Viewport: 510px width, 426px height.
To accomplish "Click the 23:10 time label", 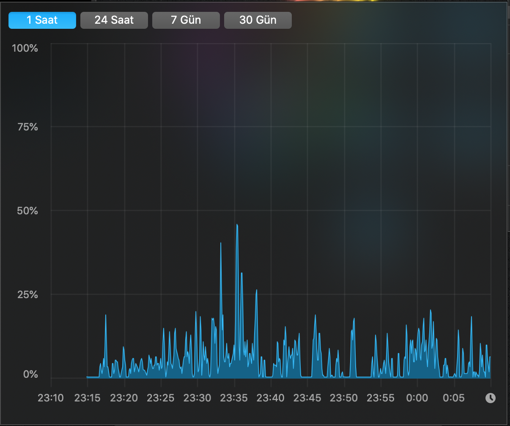I will [x=51, y=398].
